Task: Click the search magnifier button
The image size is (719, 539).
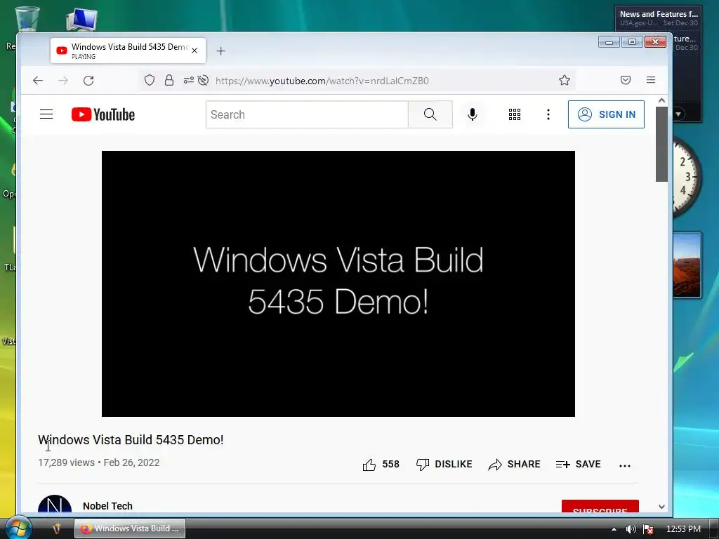Action: tap(430, 114)
